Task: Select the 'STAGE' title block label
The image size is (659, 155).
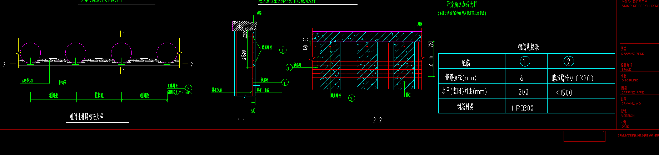Action: click(626, 70)
